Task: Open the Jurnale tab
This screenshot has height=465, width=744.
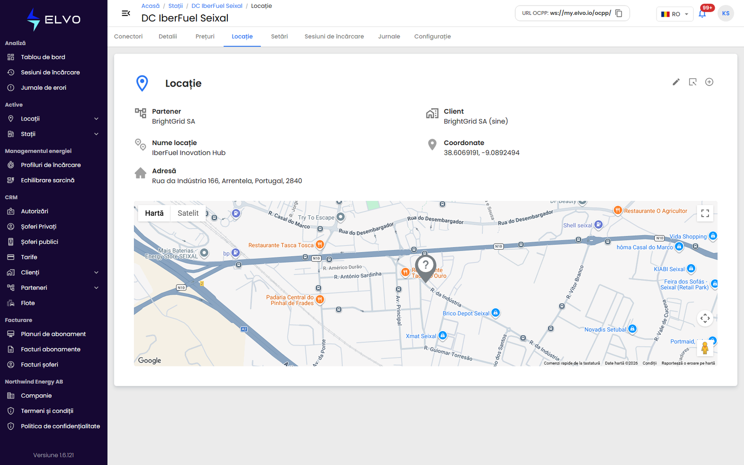Action: tap(389, 37)
